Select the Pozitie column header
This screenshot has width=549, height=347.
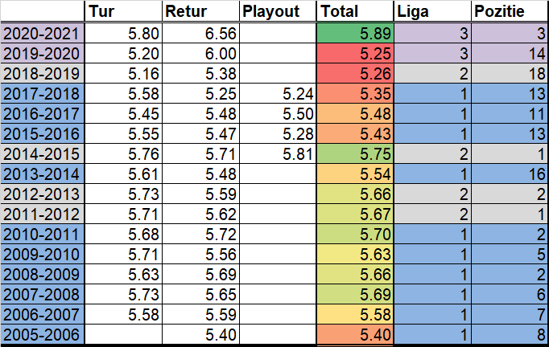click(x=510, y=11)
